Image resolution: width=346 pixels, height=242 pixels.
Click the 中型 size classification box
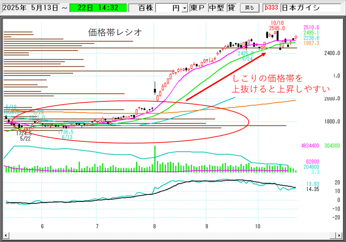click(216, 8)
